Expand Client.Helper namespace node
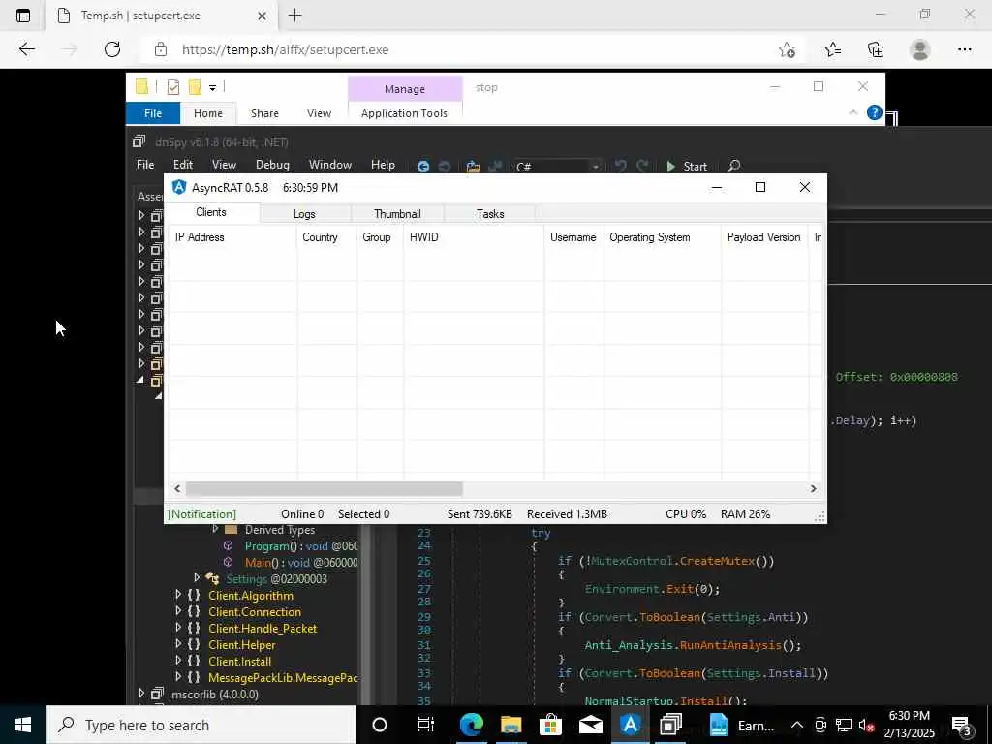Screen dimensions: 992x744 point(178,644)
